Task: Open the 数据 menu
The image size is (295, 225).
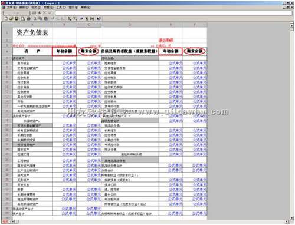Action: (48, 8)
